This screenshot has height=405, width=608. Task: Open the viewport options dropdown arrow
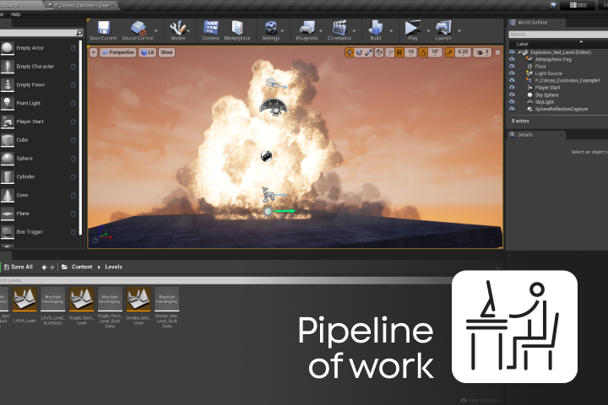pos(94,52)
